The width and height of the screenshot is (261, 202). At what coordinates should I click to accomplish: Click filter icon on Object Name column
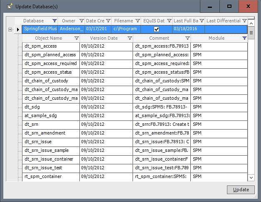click(76, 38)
